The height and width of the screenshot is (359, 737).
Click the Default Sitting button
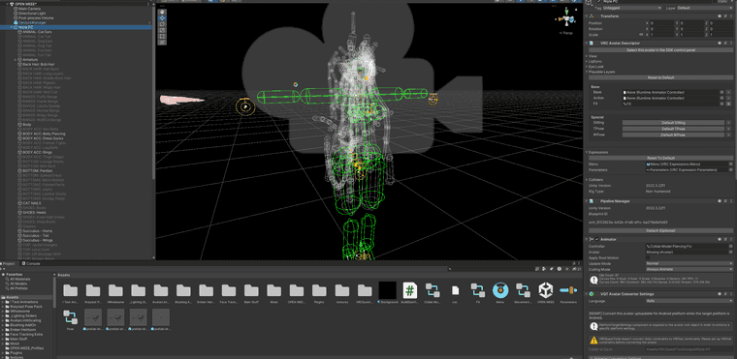(x=673, y=123)
